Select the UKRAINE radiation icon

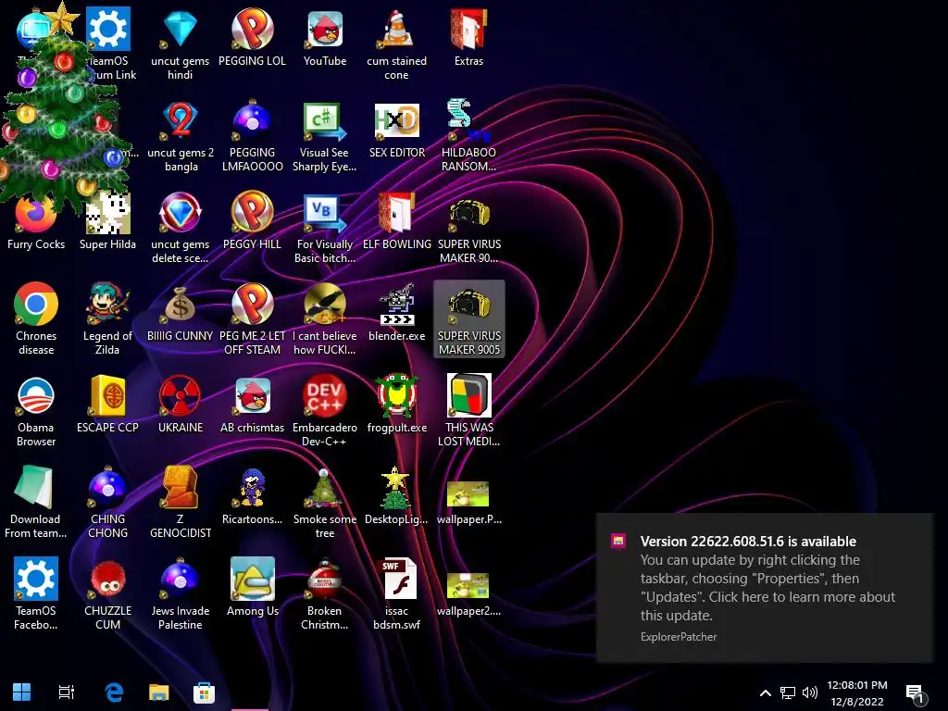click(x=181, y=396)
